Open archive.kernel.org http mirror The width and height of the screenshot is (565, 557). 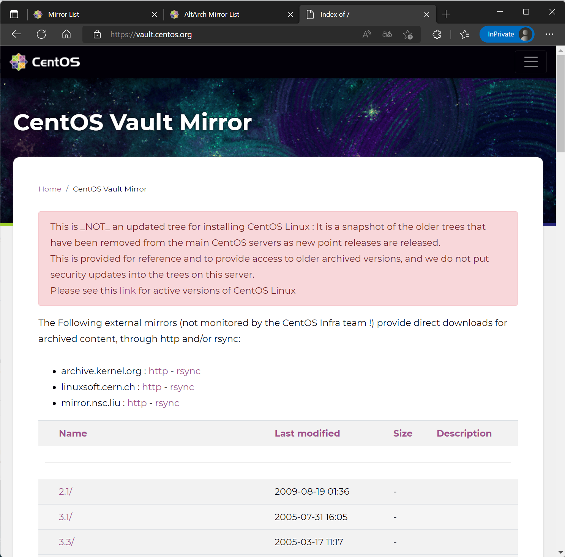point(158,371)
